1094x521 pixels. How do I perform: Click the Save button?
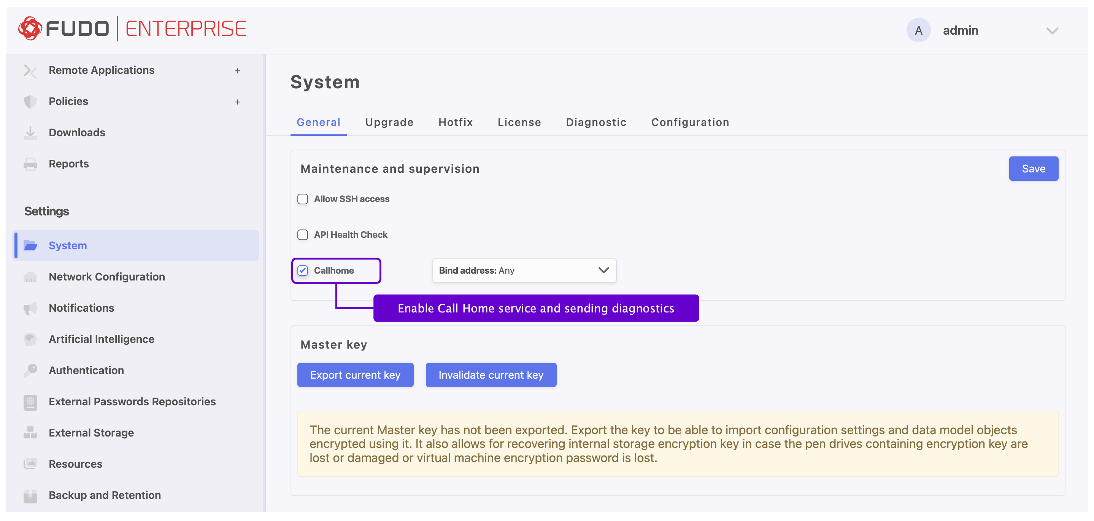[x=1034, y=169]
